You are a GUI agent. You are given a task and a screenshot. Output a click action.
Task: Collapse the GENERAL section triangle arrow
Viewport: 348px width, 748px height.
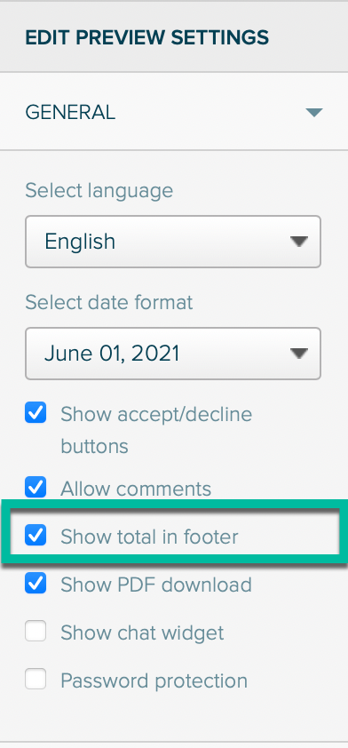coord(314,113)
